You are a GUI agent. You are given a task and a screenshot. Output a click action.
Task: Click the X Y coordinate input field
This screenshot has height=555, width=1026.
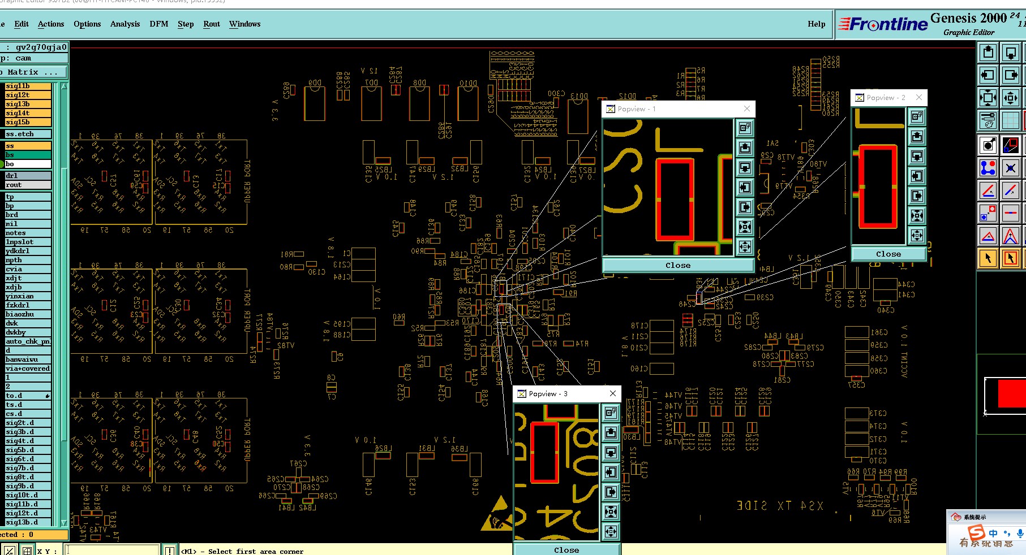tap(113, 550)
